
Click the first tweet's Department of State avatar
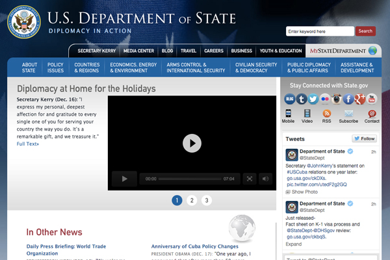[x=292, y=155]
